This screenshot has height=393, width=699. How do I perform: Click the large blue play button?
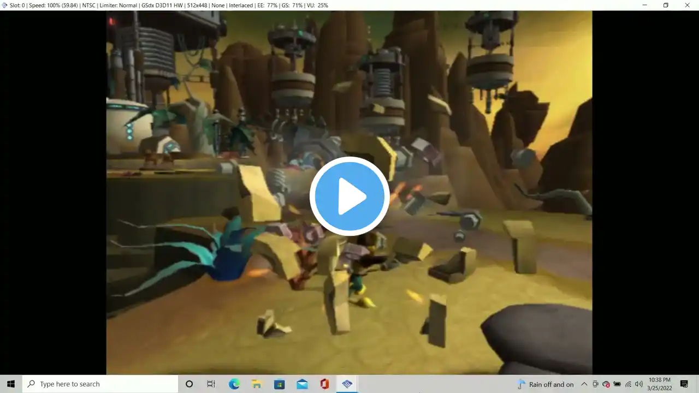tap(349, 196)
